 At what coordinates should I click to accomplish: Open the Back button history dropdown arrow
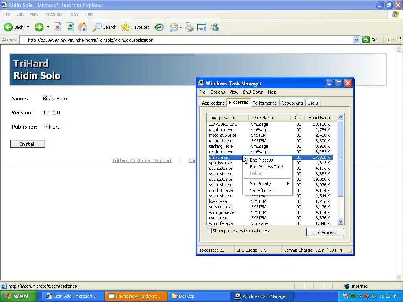(x=28, y=27)
